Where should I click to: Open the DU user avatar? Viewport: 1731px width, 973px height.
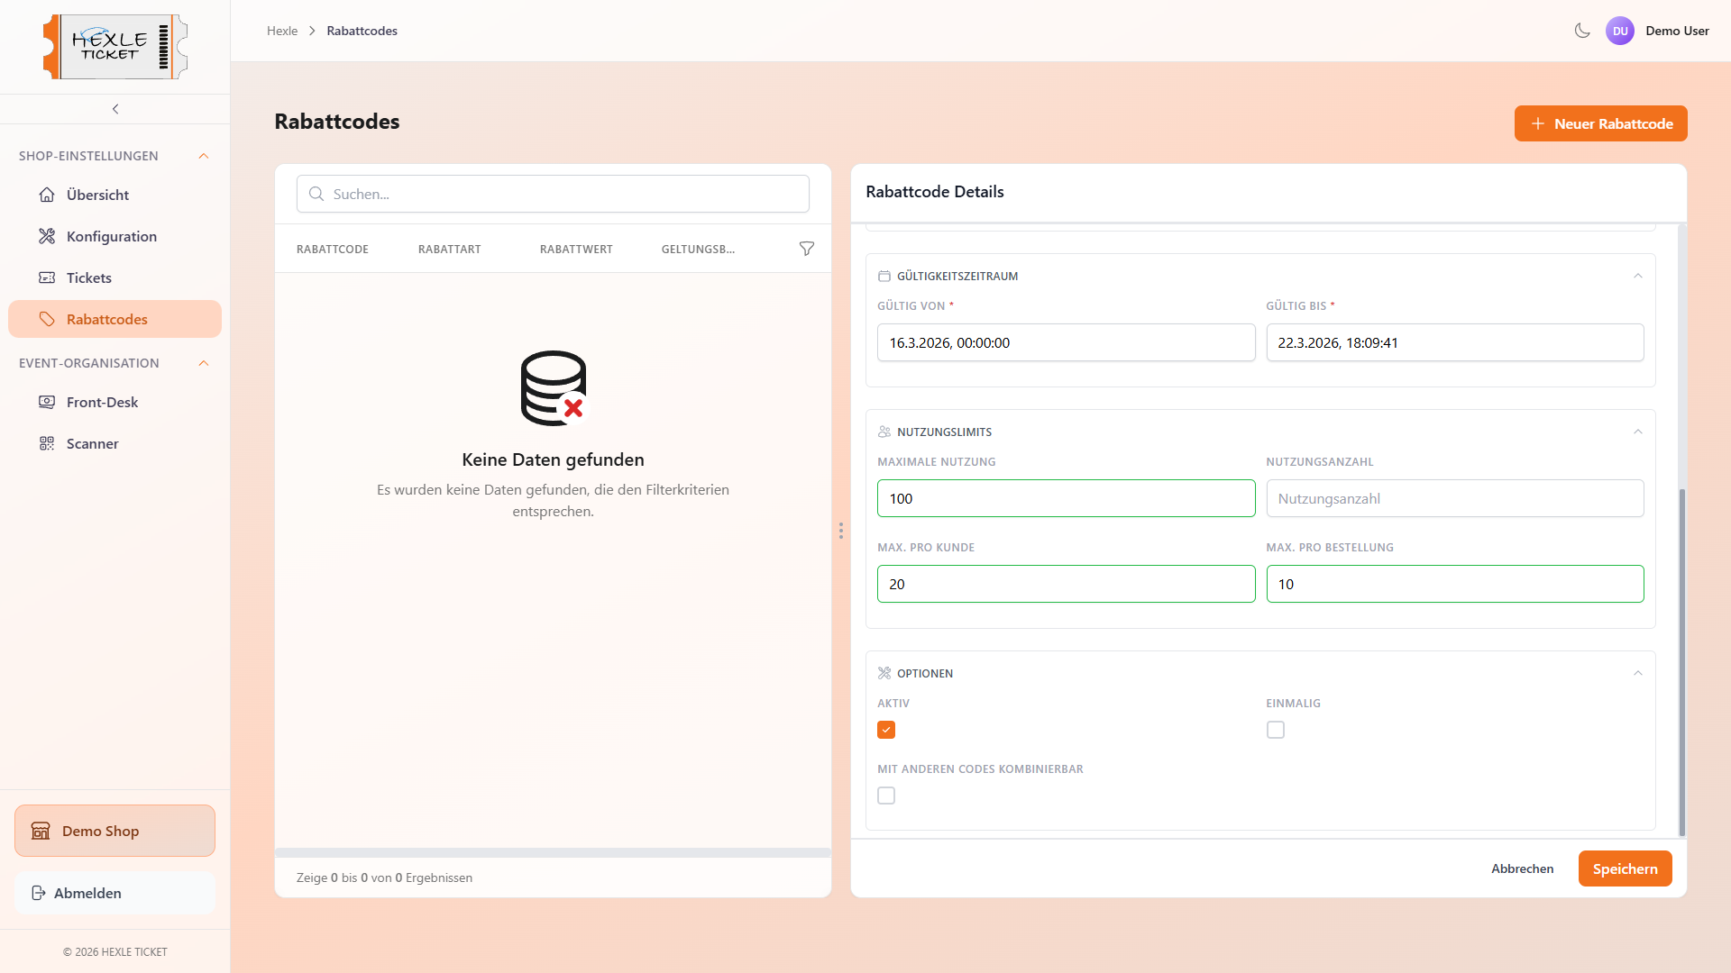point(1620,31)
